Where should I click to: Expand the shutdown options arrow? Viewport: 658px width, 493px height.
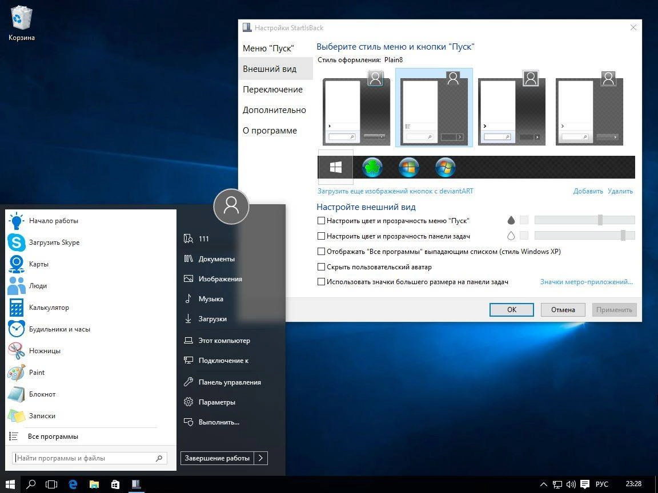(x=260, y=458)
